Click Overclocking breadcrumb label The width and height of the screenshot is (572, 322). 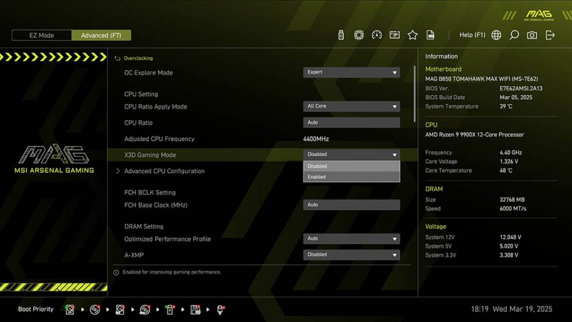138,58
